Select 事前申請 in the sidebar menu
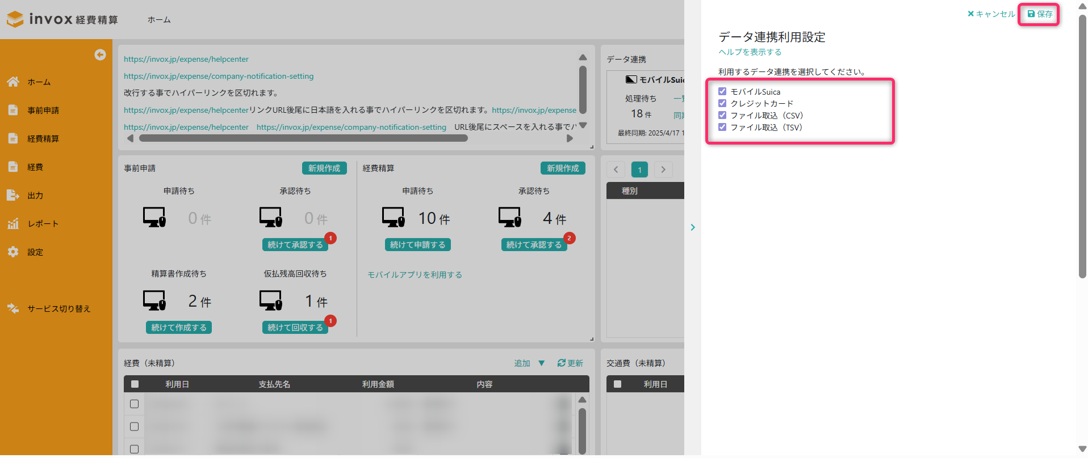The height and width of the screenshot is (458, 1088). [x=43, y=110]
